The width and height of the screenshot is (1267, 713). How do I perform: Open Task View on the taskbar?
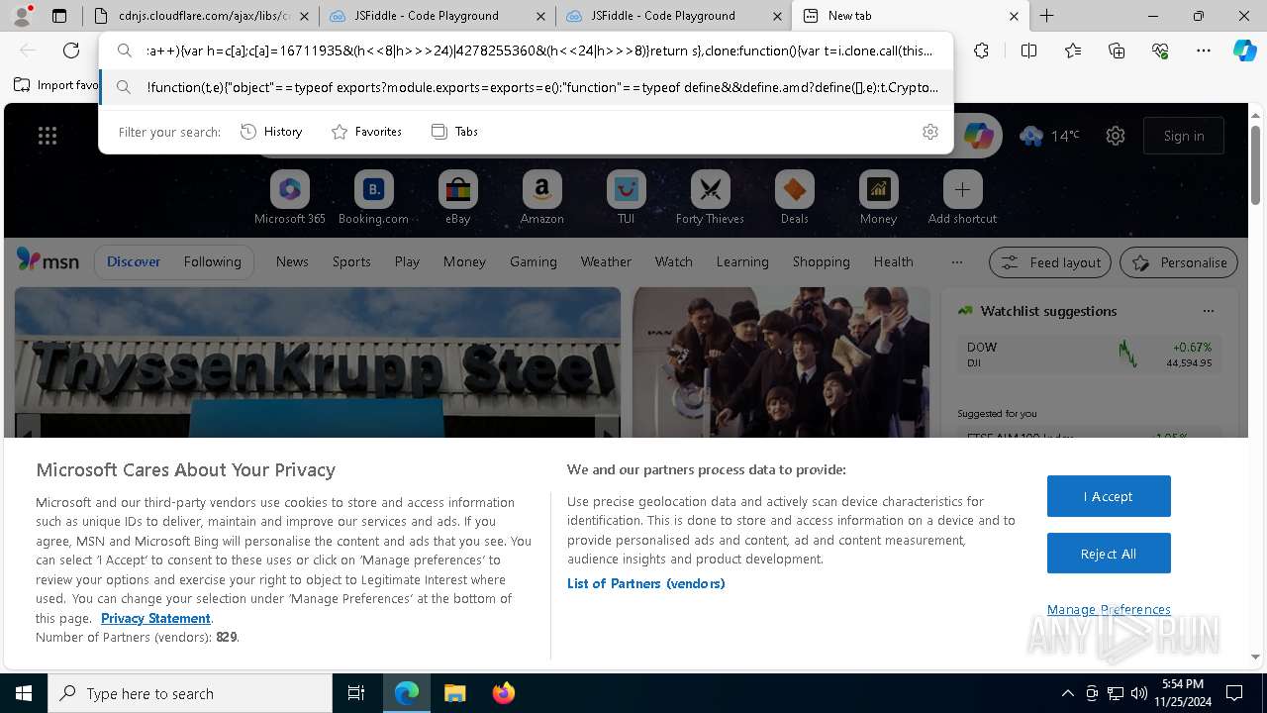[x=356, y=693]
